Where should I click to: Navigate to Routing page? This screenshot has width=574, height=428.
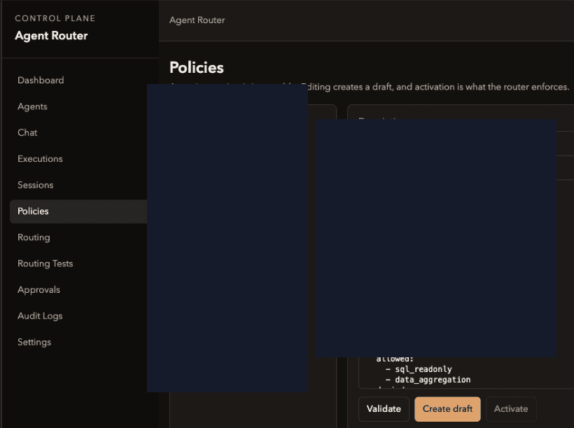pos(34,237)
